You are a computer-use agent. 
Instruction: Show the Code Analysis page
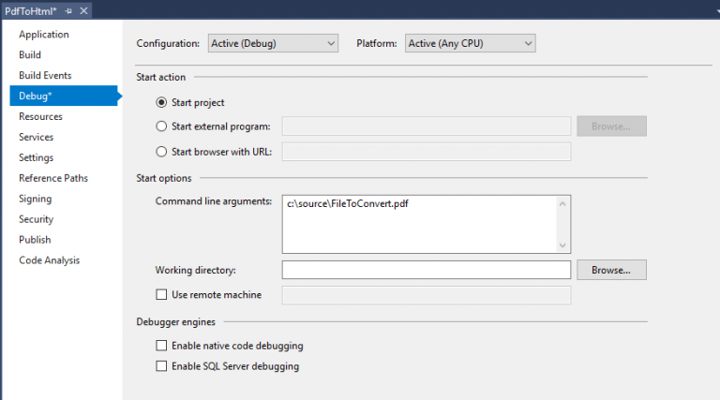pyautogui.click(x=50, y=260)
